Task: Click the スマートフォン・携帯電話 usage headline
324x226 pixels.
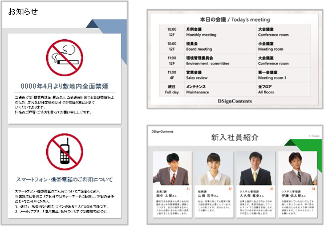Action: coord(64,179)
